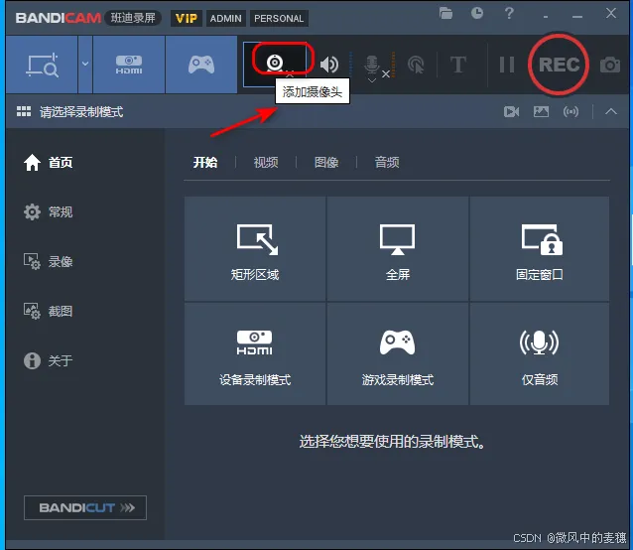Select game recording mode gamepad in toolbar
This screenshot has height=550, width=633.
pyautogui.click(x=201, y=65)
